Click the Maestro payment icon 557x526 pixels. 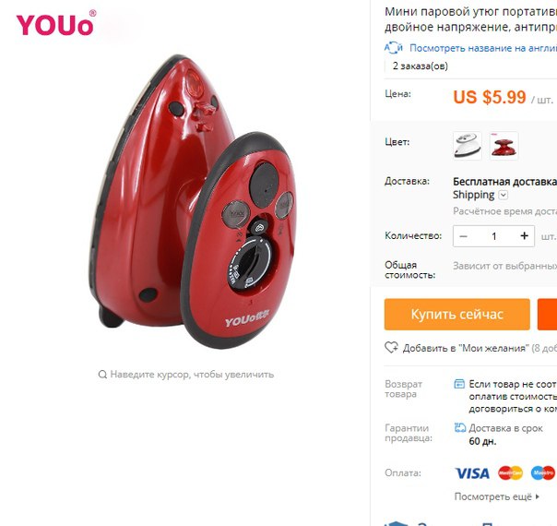point(543,473)
